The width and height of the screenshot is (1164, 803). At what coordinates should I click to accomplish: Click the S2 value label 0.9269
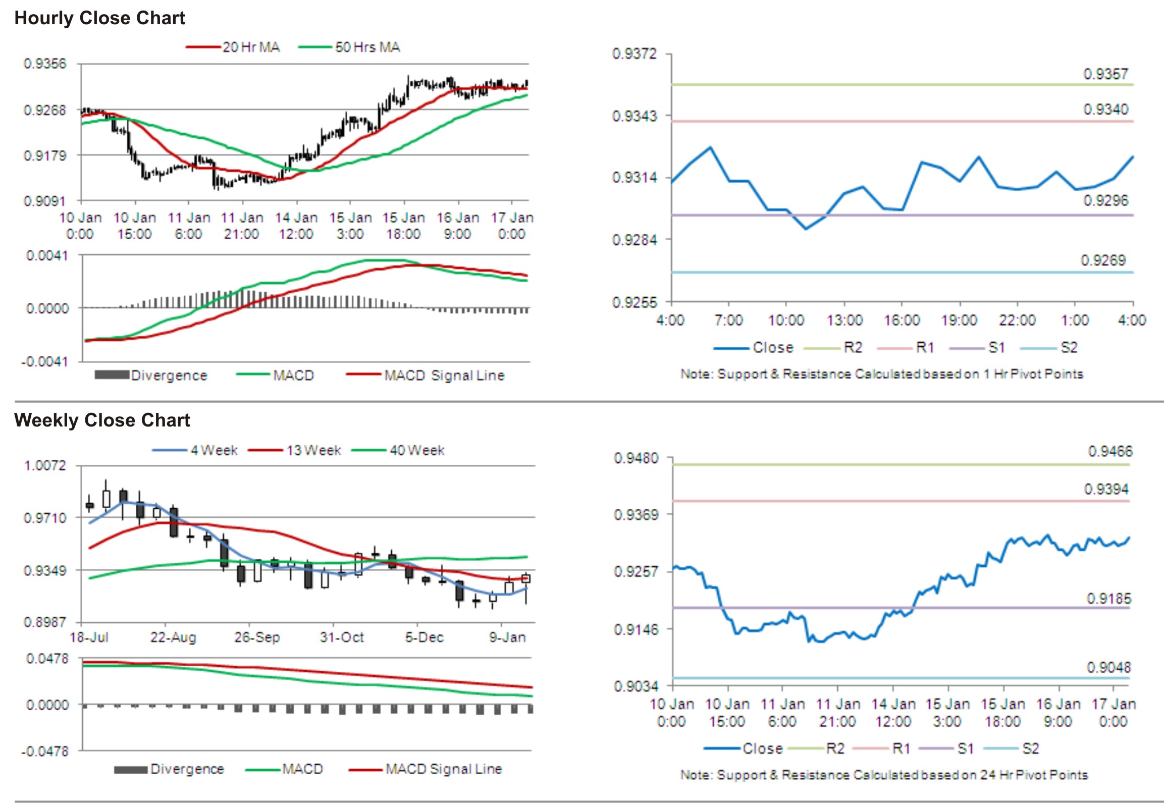pyautogui.click(x=1103, y=260)
